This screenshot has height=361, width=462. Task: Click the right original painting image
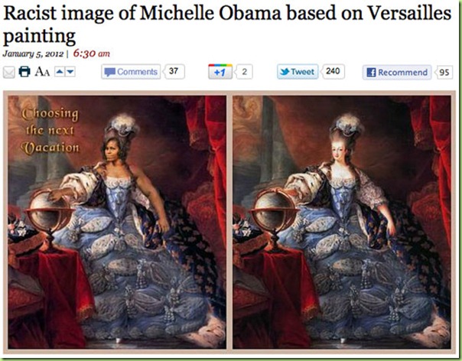(x=342, y=223)
